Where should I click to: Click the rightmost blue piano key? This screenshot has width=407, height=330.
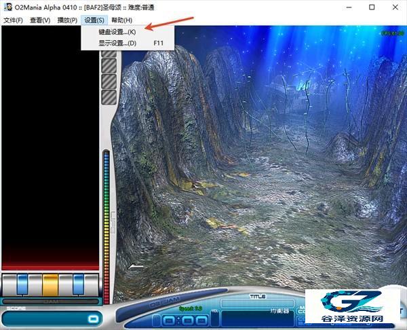pyautogui.click(x=78, y=285)
